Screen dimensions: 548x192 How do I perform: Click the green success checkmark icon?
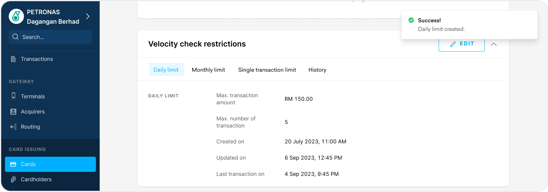[411, 20]
